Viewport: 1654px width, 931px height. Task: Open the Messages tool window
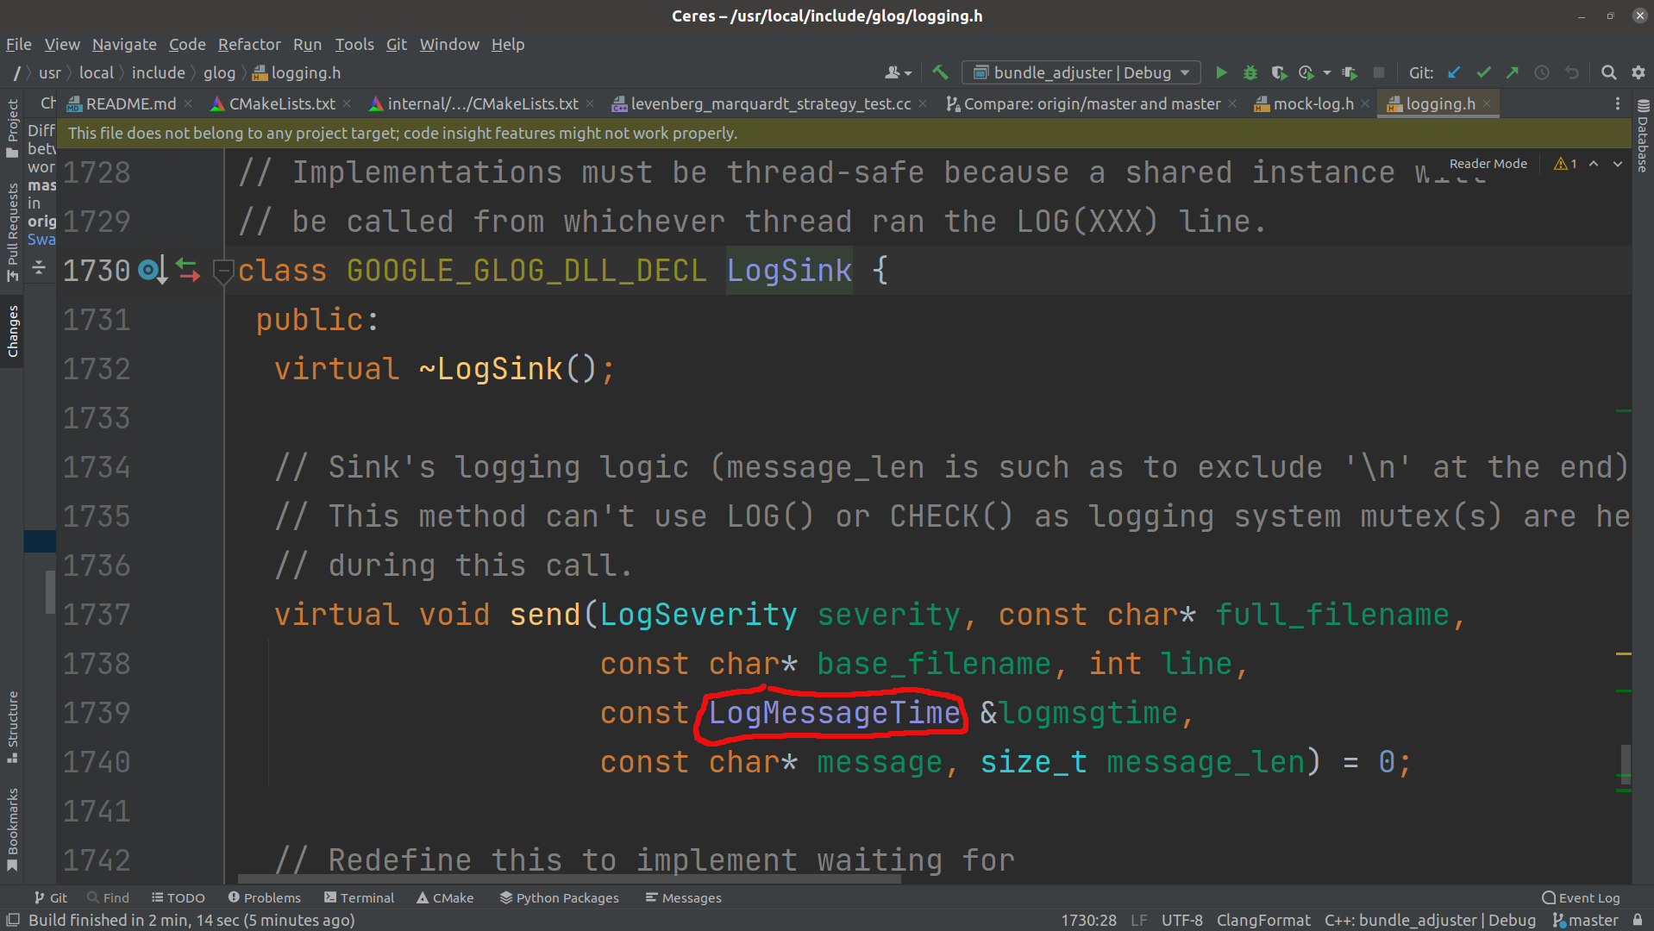click(x=683, y=897)
